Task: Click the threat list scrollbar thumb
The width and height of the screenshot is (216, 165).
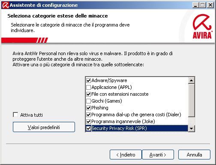Action: click(192, 100)
